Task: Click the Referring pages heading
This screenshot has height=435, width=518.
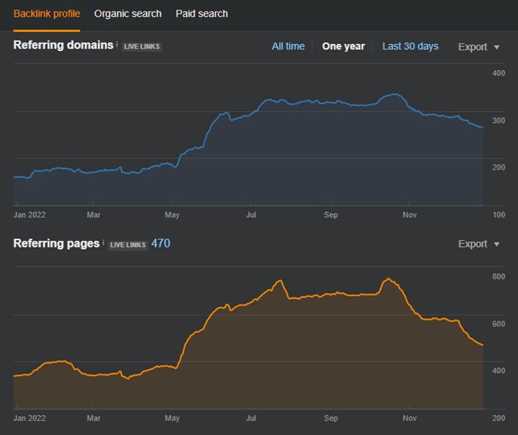Action: 57,243
